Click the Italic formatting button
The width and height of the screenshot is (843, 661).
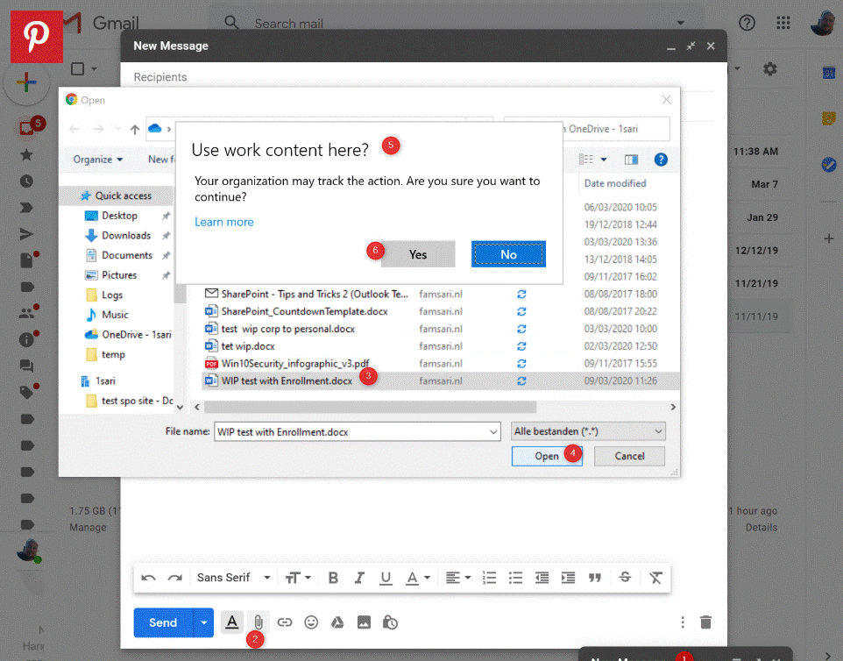point(359,578)
